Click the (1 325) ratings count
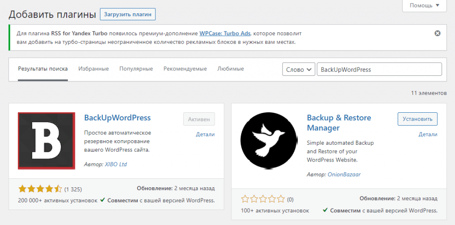The image size is (455, 225). [x=73, y=189]
